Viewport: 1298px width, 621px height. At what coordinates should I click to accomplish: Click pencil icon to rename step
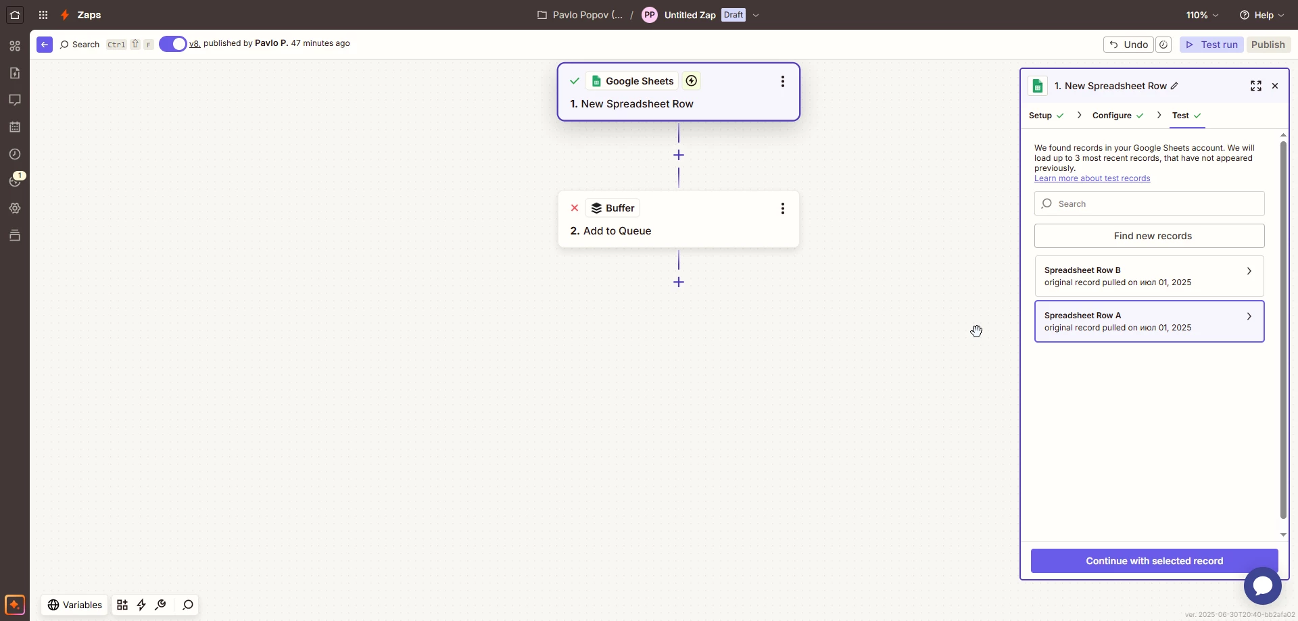click(1175, 86)
